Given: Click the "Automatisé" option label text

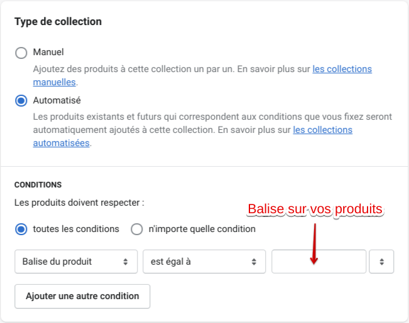Looking at the screenshot, I should (57, 100).
